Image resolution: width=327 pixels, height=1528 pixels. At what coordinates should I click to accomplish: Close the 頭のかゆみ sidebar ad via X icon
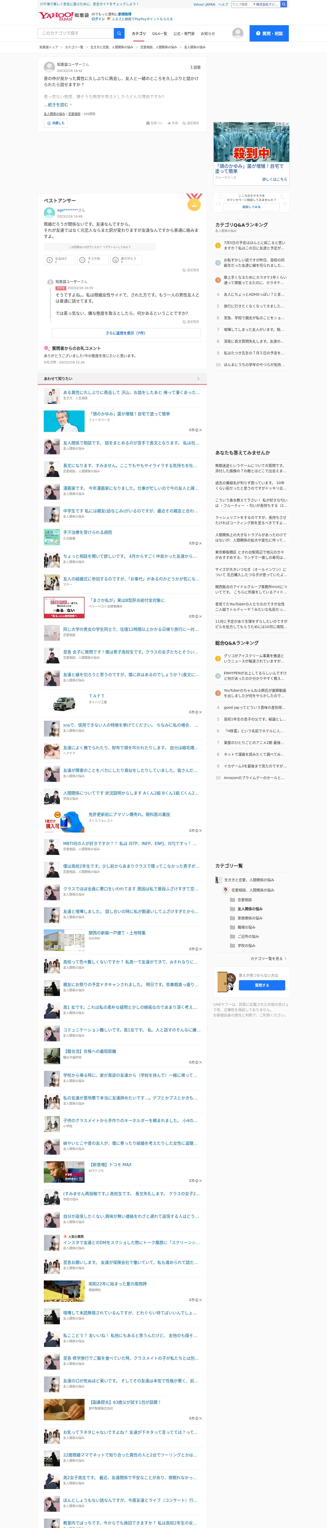(287, 124)
